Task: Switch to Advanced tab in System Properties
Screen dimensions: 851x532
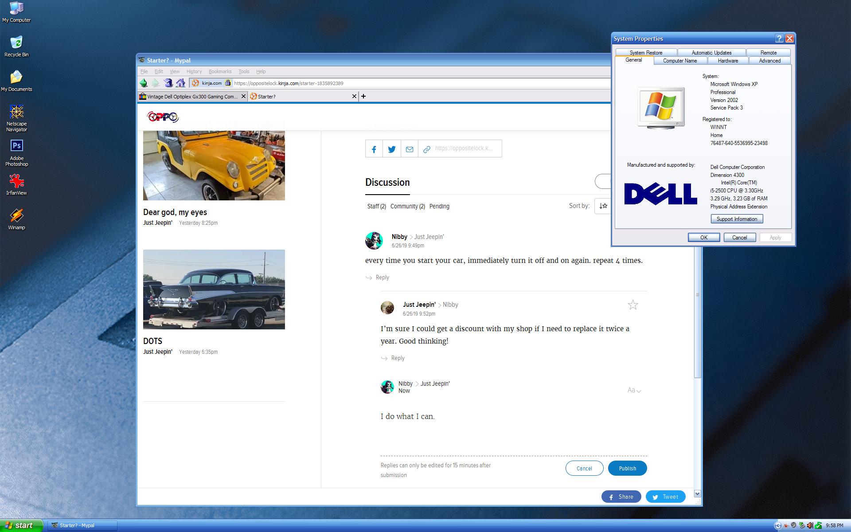Action: pos(769,61)
